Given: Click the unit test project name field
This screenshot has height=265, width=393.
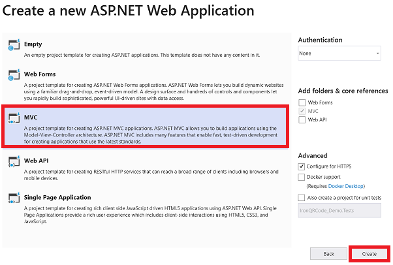Looking at the screenshot, I should click(339, 211).
